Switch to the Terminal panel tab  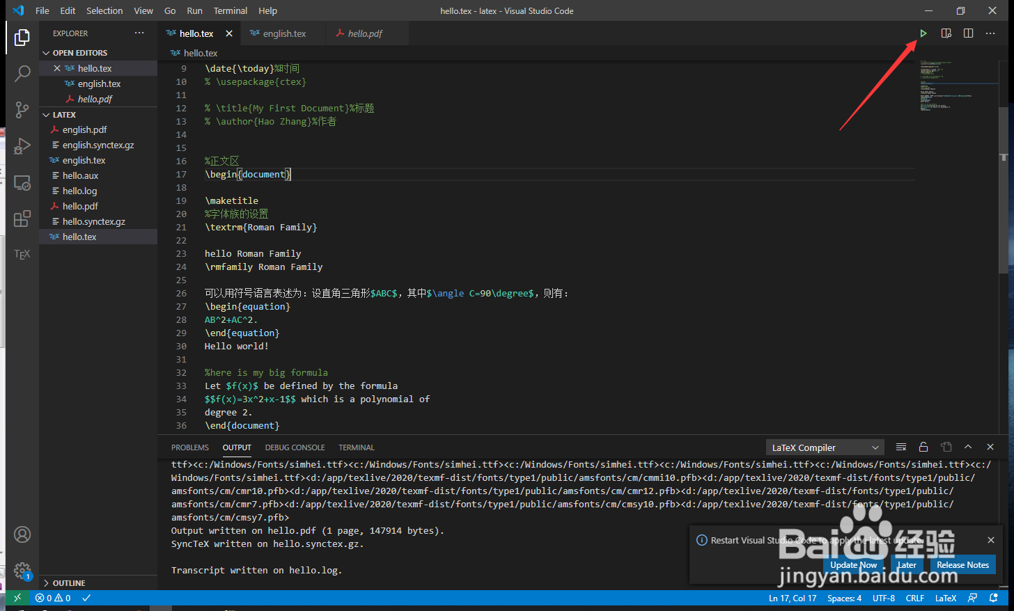357,447
